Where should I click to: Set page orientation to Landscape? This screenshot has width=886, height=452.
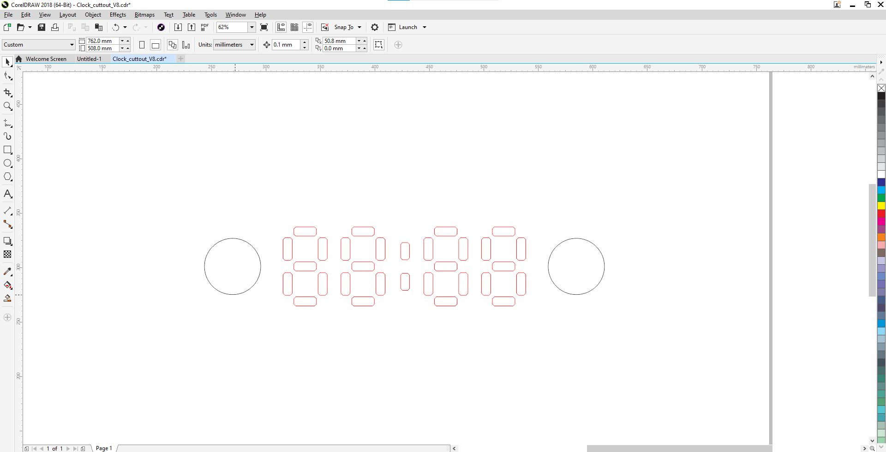pyautogui.click(x=156, y=45)
